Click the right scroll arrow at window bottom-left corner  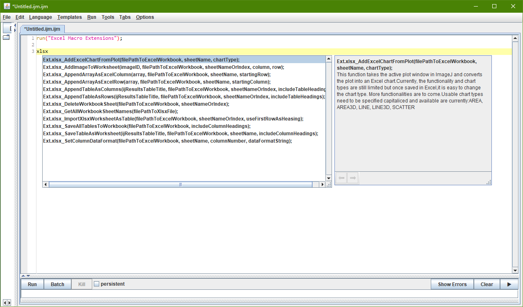click(x=9, y=302)
